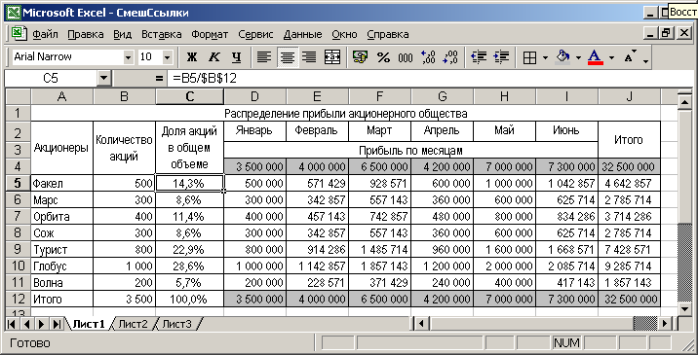This screenshot has width=698, height=355.
Task: Increase indent of cell
Action: 501,57
